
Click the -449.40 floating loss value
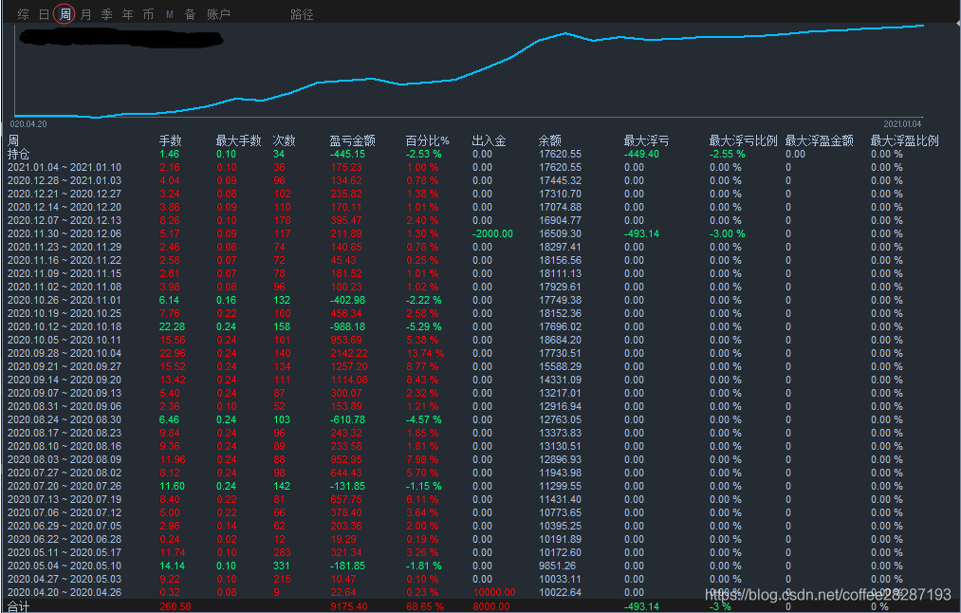pos(641,154)
